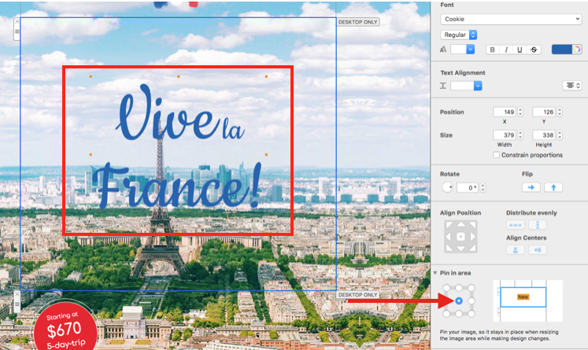Click the top image area drag handle
Viewport: 588px width, 350px height.
pos(17,31)
